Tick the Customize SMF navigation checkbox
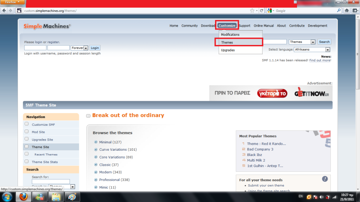360x202 pixels. 26,124
